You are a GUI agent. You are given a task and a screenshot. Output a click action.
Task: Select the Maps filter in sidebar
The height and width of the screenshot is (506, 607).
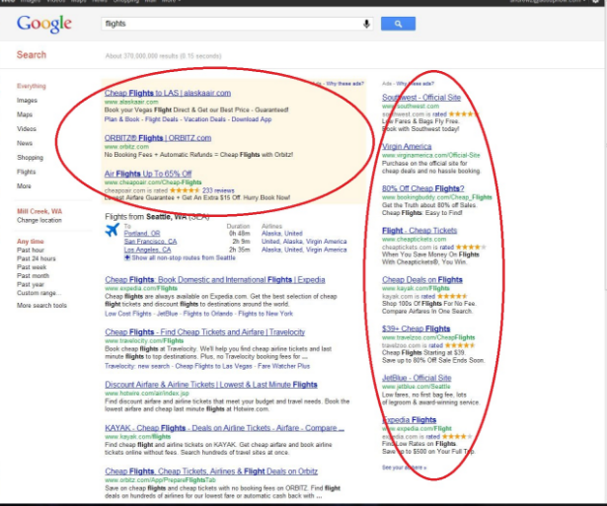pos(25,114)
